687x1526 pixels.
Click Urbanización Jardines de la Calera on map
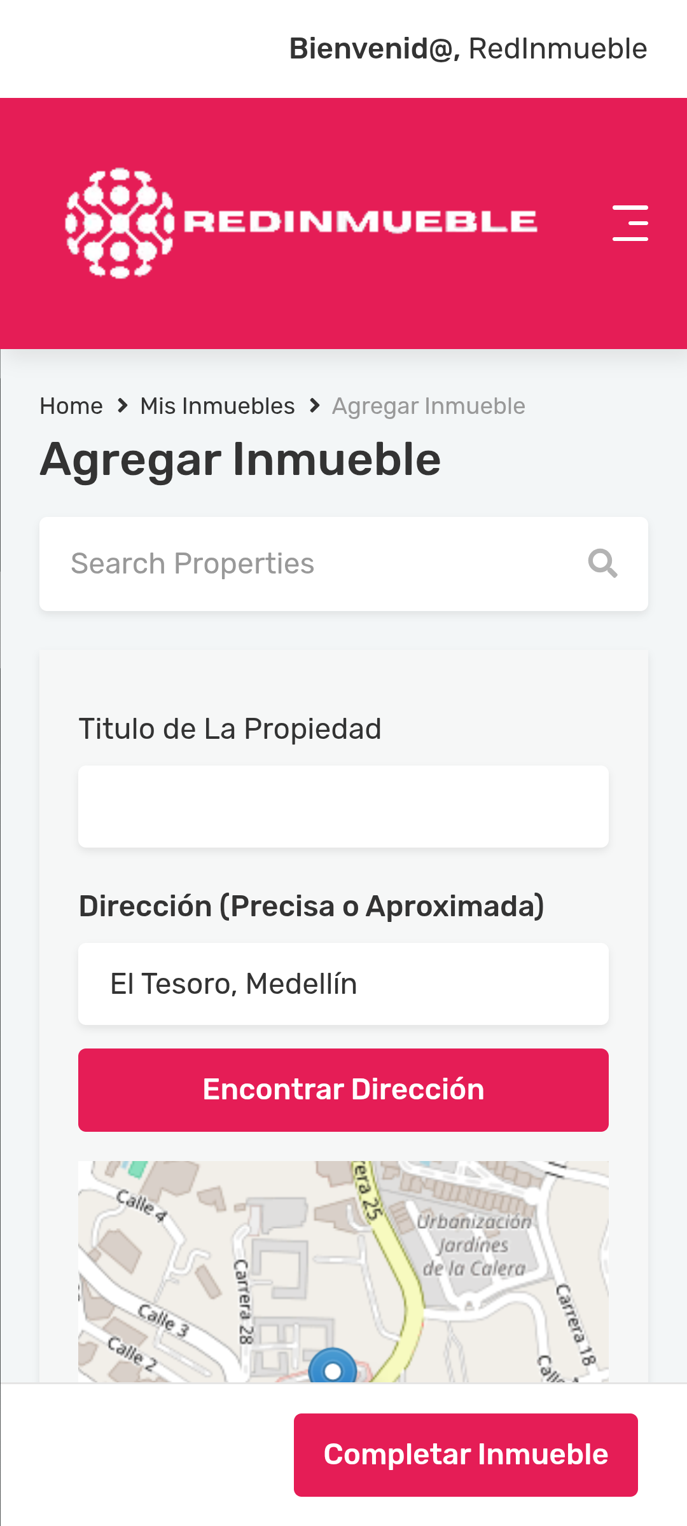tap(474, 1245)
